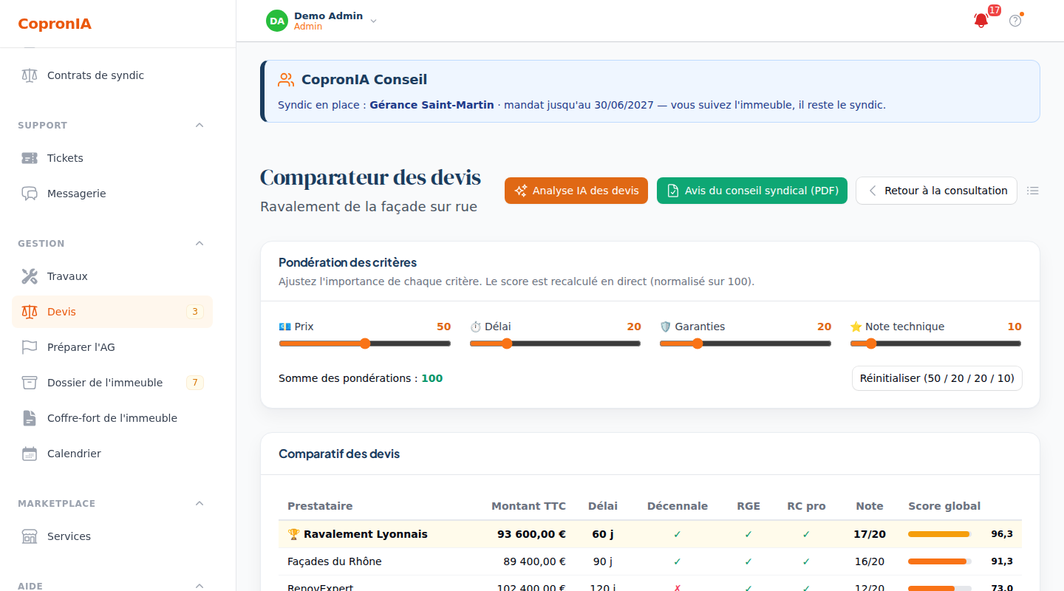Open Contrats de syndic menu item
The image size is (1064, 591).
[112, 75]
